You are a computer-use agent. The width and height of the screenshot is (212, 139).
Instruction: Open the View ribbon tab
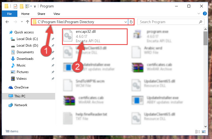(x=57, y=14)
